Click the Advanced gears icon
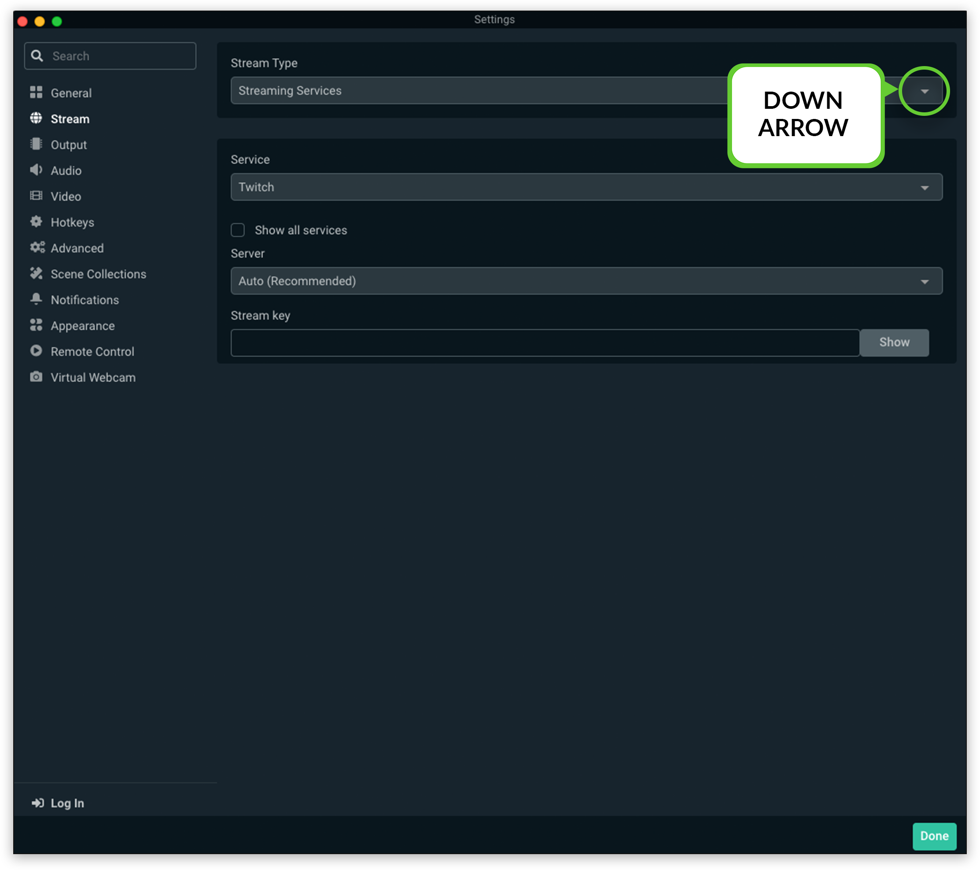This screenshot has width=980, height=870. coord(37,248)
